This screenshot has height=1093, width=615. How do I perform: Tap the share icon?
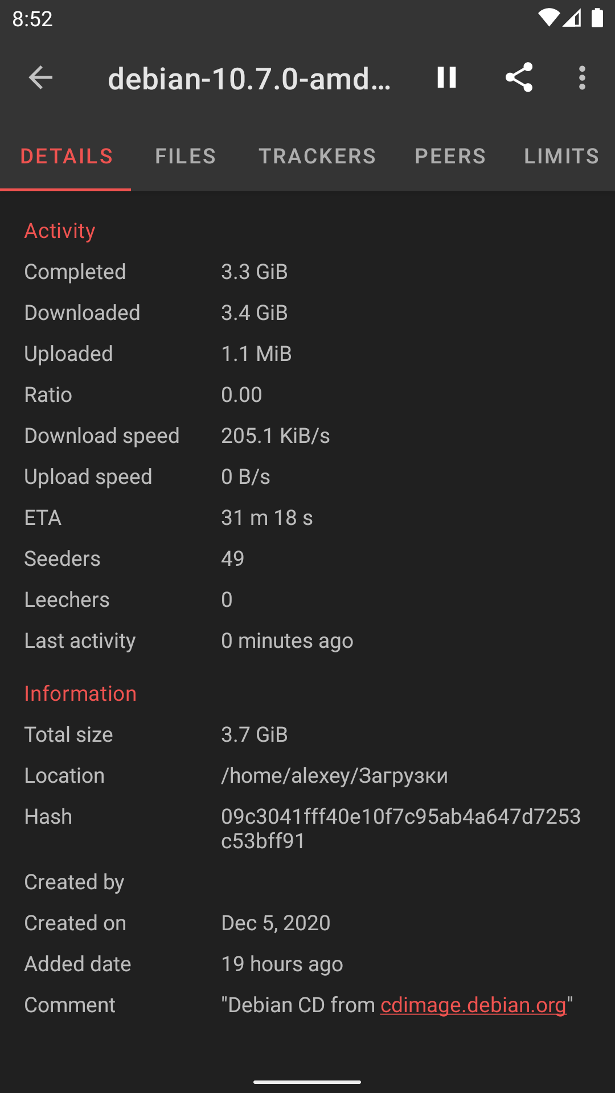(519, 77)
